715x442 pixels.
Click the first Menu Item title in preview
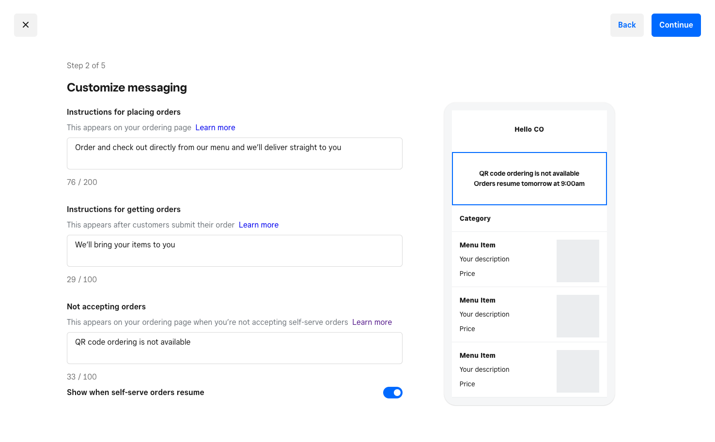click(x=477, y=245)
